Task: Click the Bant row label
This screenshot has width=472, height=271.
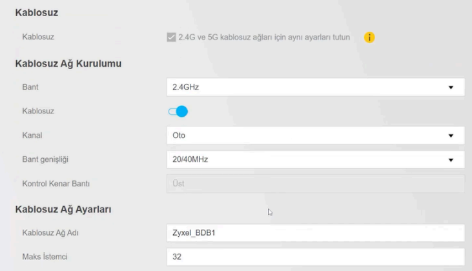Action: point(30,86)
